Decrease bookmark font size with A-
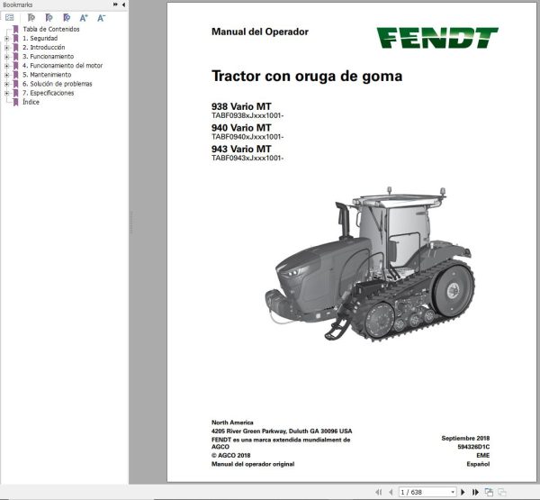 click(101, 18)
